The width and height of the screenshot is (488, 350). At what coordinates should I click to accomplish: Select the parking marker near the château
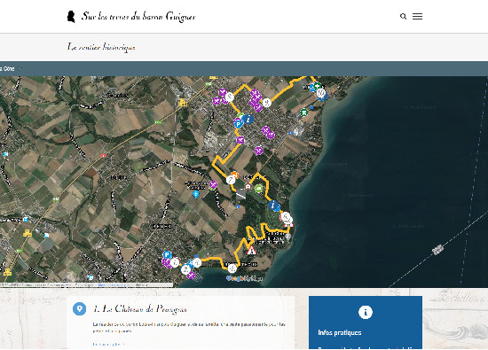(x=167, y=255)
